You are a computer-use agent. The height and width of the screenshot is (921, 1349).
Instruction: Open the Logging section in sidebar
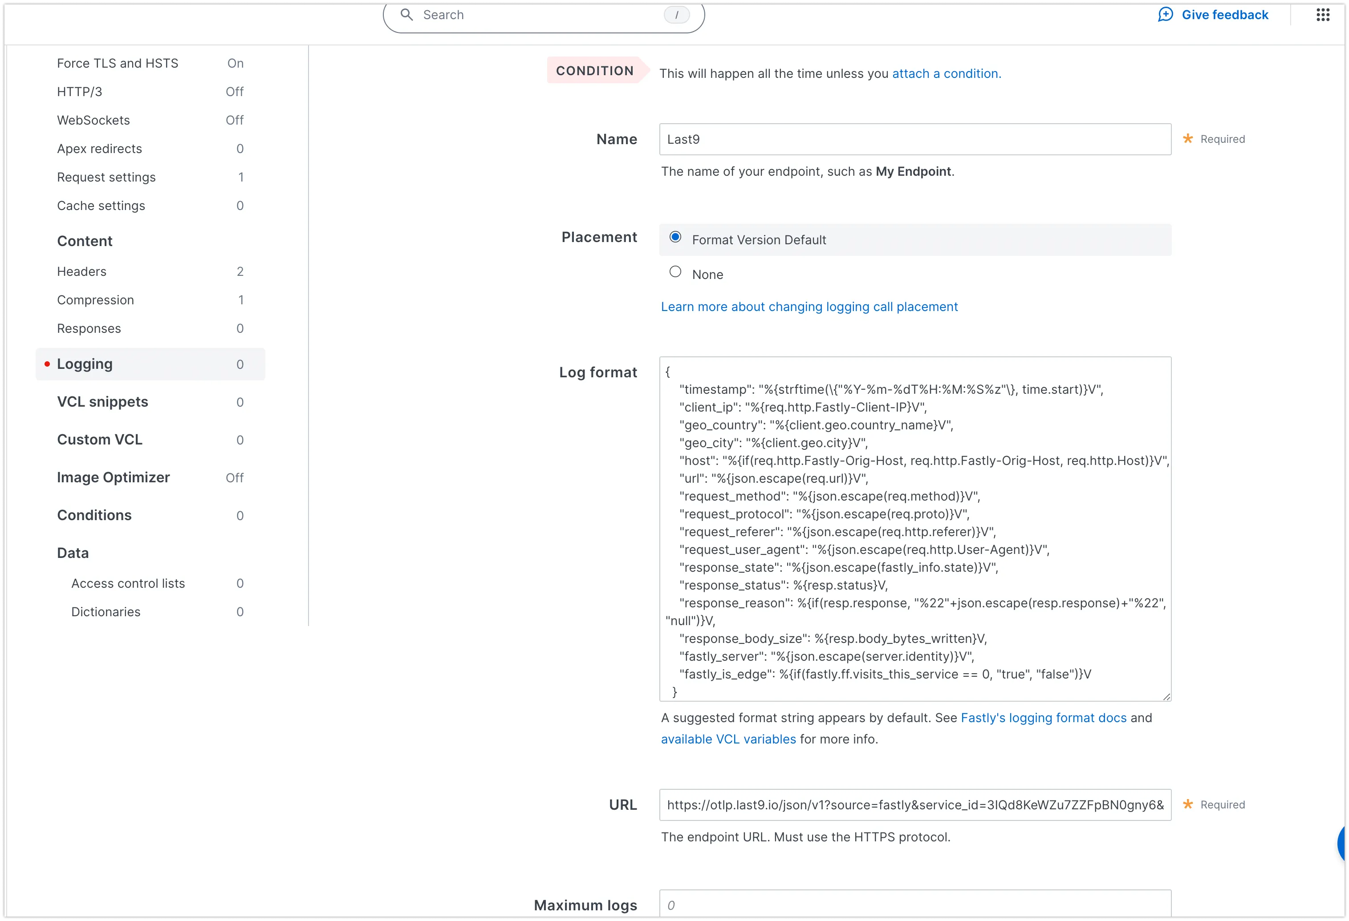[x=85, y=364]
